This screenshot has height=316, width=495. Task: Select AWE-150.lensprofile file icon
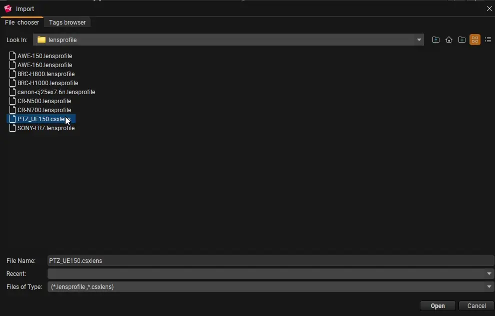(13, 56)
